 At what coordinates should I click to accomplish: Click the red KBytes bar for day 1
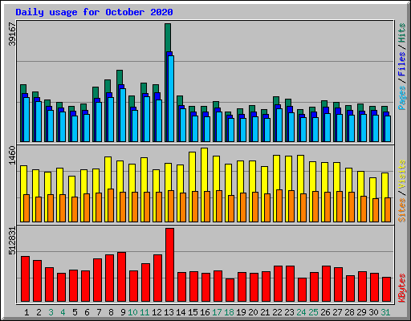[x=25, y=279]
